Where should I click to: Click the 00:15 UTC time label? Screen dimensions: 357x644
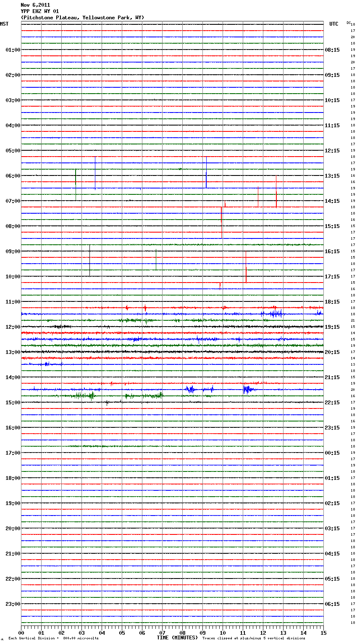pyautogui.click(x=332, y=453)
